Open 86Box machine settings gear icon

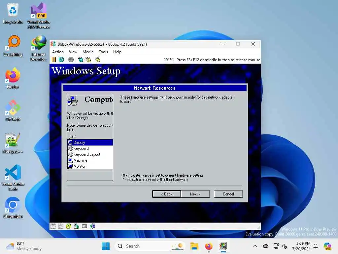(x=98, y=60)
